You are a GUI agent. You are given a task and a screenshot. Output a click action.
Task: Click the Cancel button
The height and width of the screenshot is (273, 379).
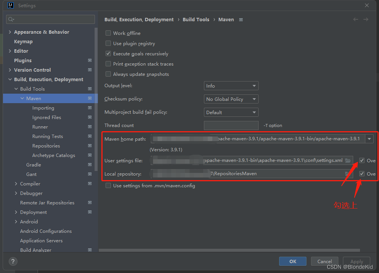(x=324, y=261)
